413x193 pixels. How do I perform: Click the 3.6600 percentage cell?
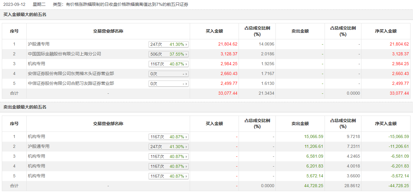(353, 176)
